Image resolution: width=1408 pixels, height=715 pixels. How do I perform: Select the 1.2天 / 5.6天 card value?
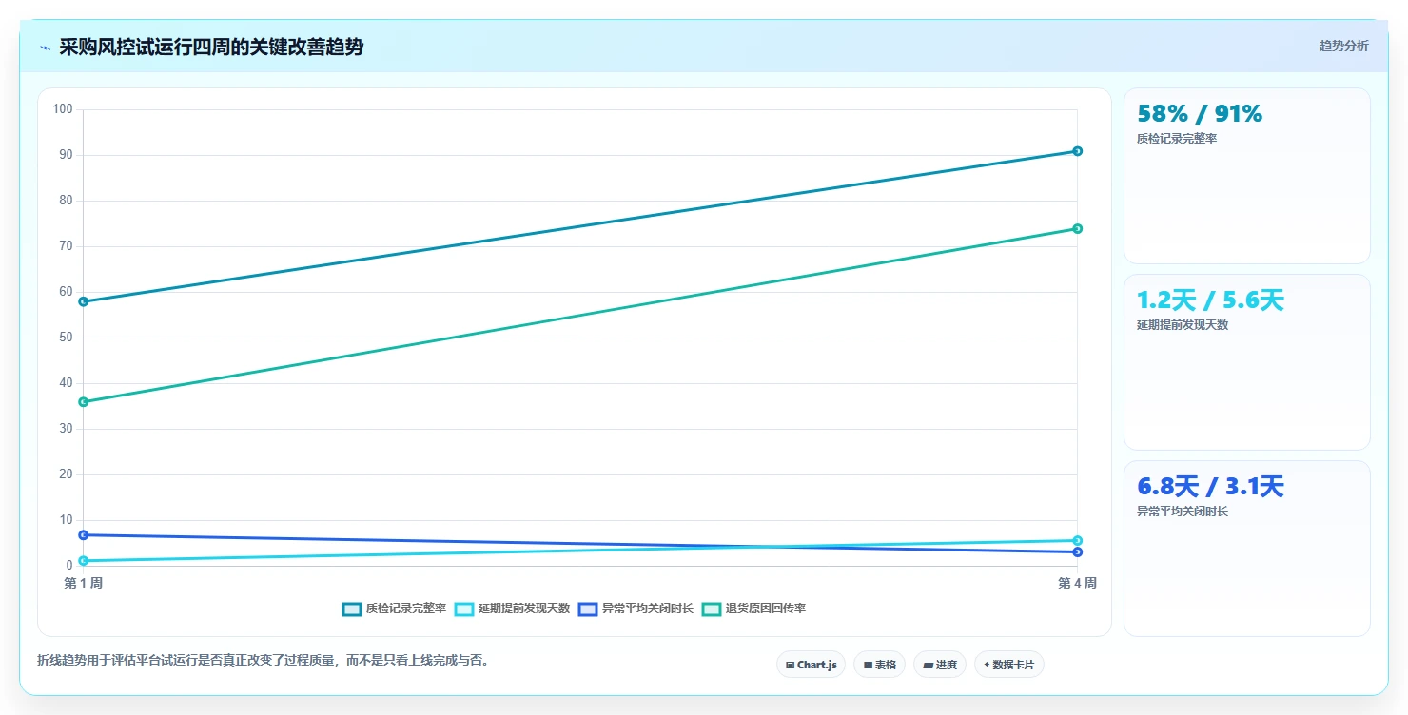tap(1210, 300)
